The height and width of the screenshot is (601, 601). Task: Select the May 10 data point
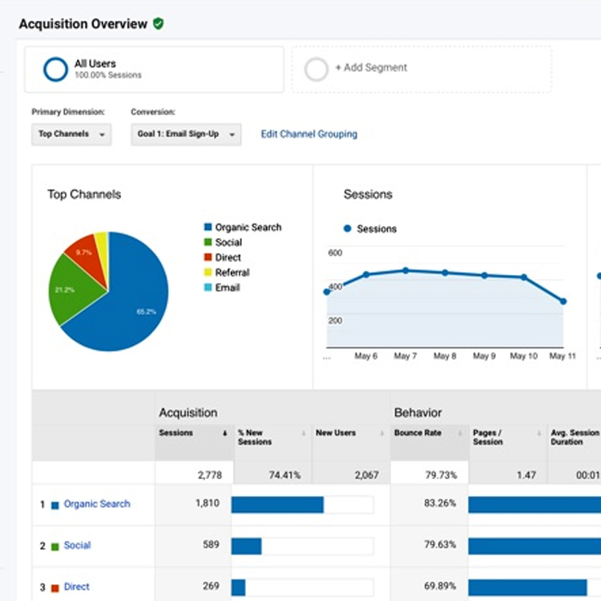coord(524,277)
